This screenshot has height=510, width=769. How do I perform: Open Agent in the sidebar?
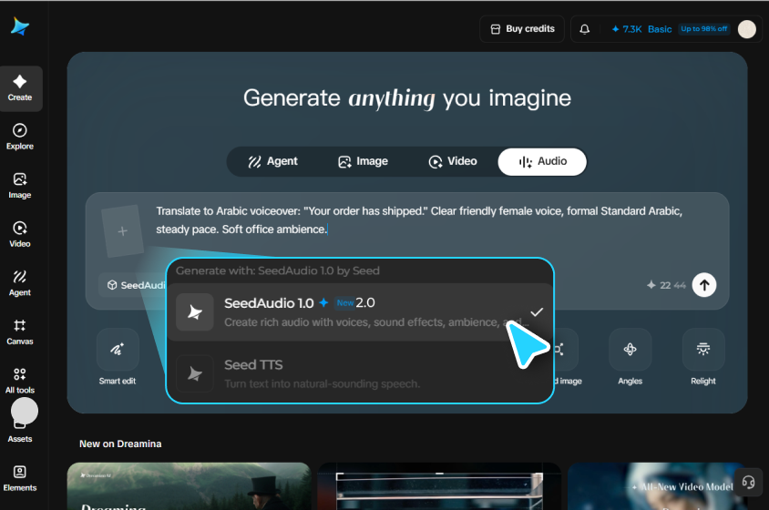20,283
